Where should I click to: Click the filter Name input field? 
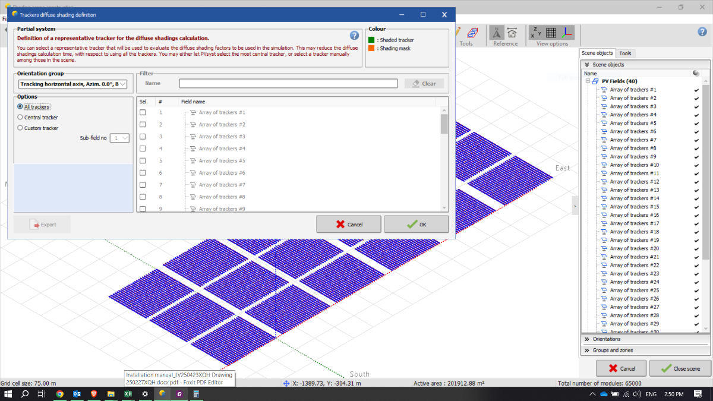tap(288, 84)
